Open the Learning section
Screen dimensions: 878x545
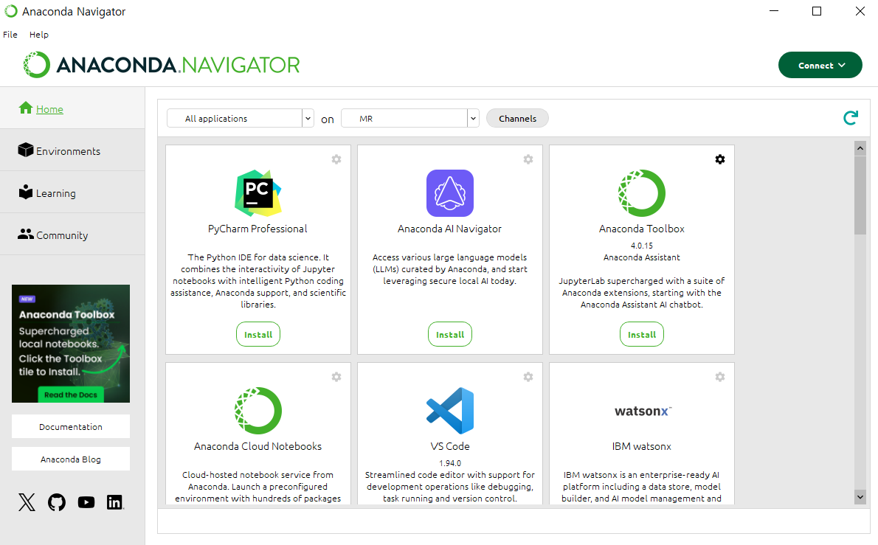[x=72, y=192]
